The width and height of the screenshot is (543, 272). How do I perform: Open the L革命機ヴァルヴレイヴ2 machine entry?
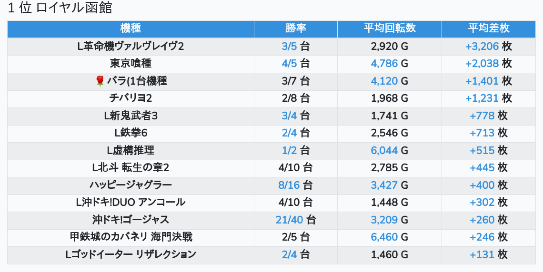pyautogui.click(x=131, y=46)
